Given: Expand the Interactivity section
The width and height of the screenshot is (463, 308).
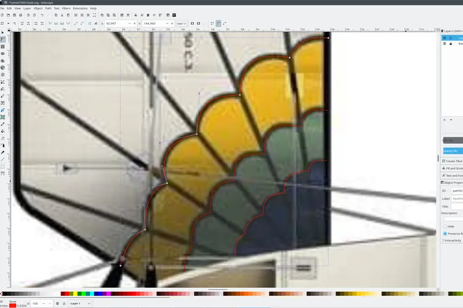Looking at the screenshot, I should (x=451, y=240).
